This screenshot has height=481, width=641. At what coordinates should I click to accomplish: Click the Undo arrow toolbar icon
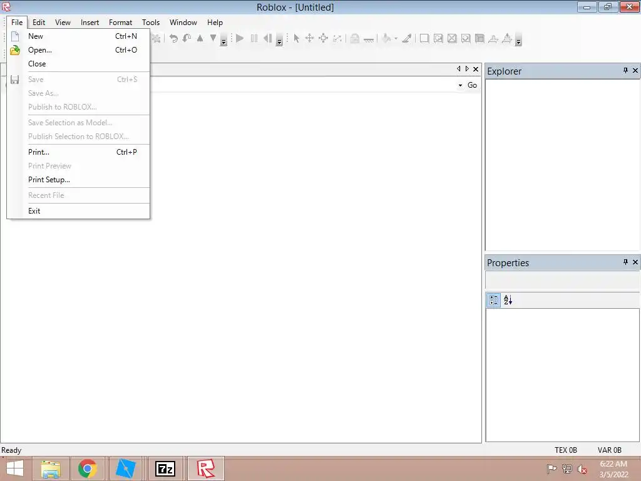pos(173,38)
